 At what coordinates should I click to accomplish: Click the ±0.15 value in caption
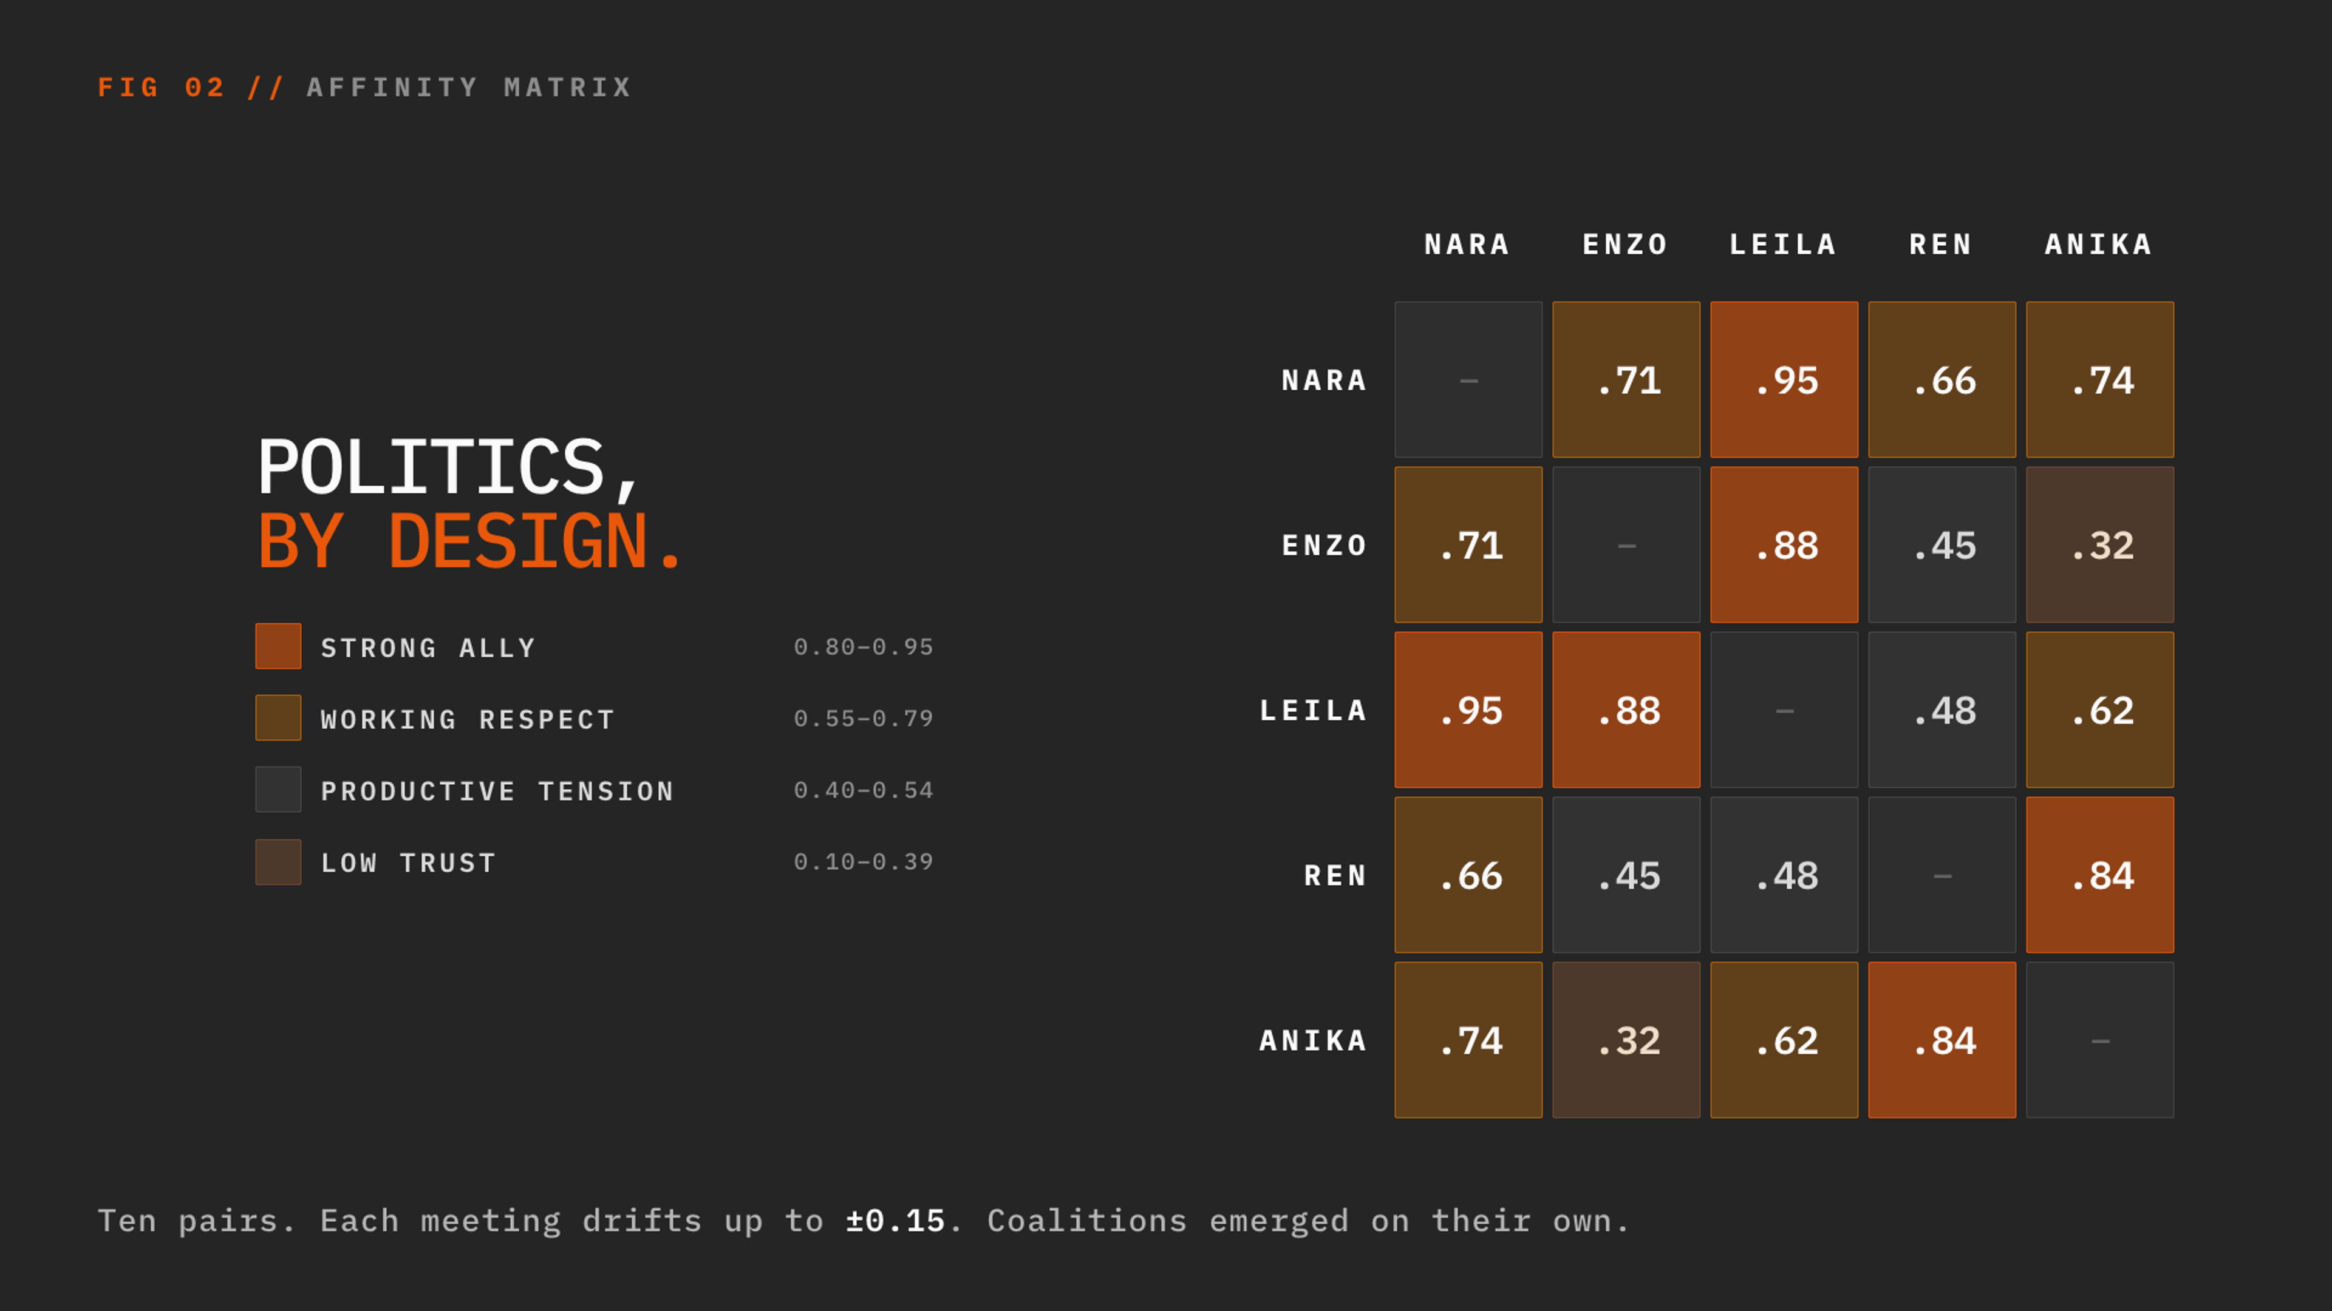(x=895, y=1221)
